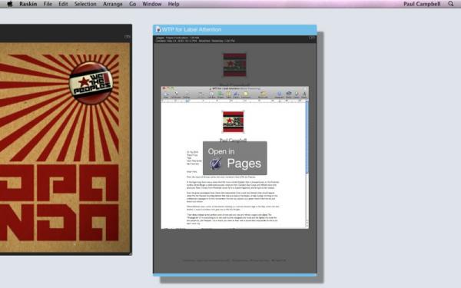The width and height of the screenshot is (461, 288).
Task: Open the Arrange menu
Action: point(113,4)
